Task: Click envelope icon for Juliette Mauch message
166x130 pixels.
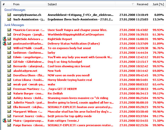Action: click(x=9, y=102)
